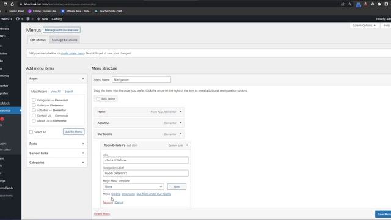Image resolution: width=391 pixels, height=220 pixels.
Task: Edit the Navigation Label field
Action: pyautogui.click(x=145, y=173)
